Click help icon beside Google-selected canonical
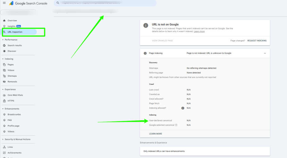The image size is (287, 158). 176,125
